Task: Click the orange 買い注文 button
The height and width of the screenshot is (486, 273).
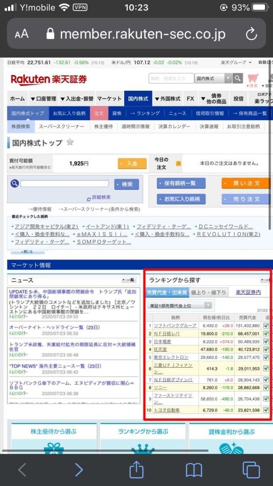Action: [x=246, y=183]
